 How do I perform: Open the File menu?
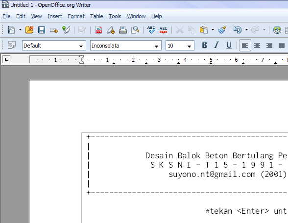pyautogui.click(x=6, y=16)
